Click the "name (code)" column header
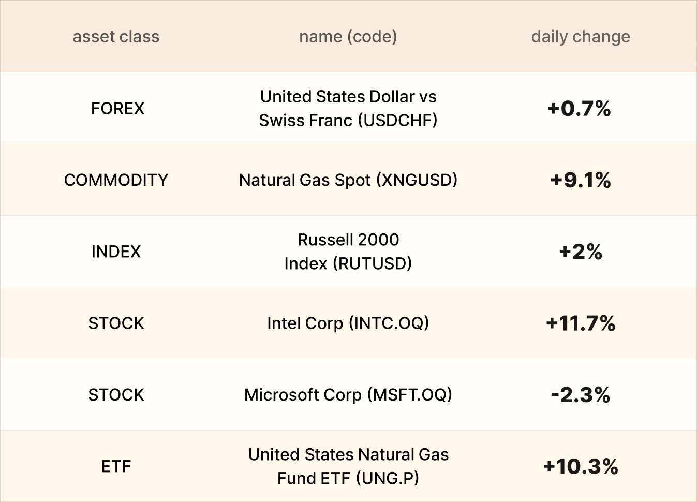The height and width of the screenshot is (502, 697). point(348,37)
